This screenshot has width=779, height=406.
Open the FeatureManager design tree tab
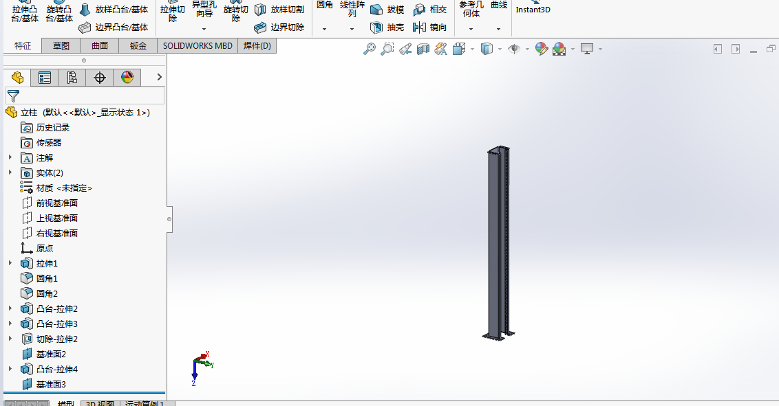17,78
